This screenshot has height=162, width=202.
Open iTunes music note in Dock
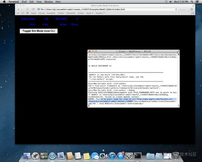pos(112,156)
